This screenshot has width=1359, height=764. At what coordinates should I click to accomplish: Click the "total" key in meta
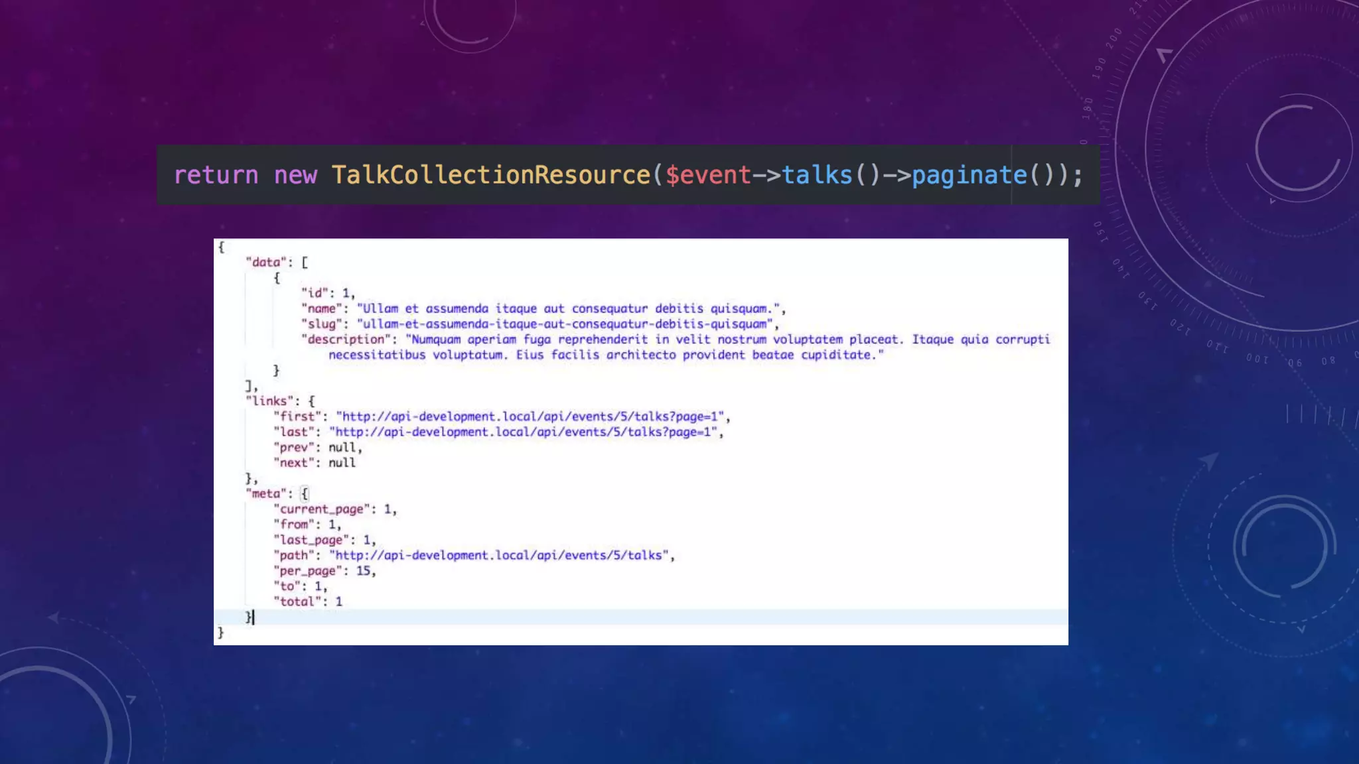point(297,602)
